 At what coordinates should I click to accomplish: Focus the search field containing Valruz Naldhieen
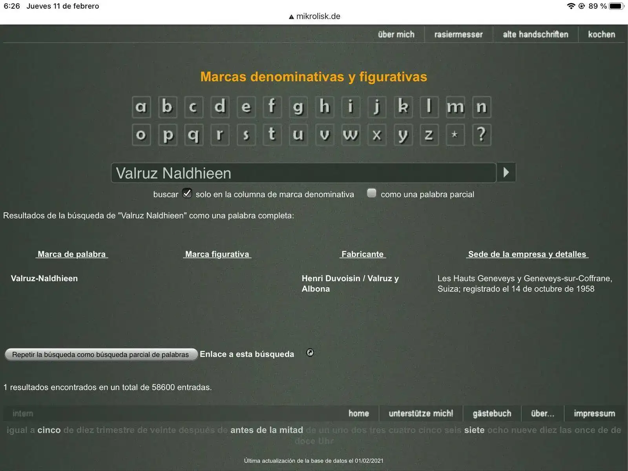(303, 173)
